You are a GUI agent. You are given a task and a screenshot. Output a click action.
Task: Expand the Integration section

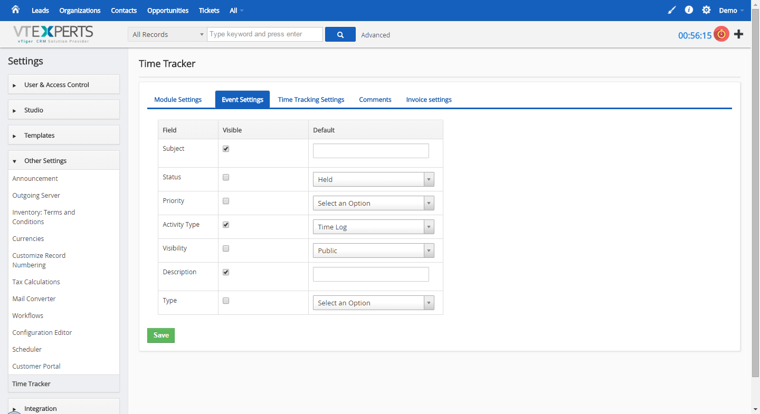click(64, 407)
